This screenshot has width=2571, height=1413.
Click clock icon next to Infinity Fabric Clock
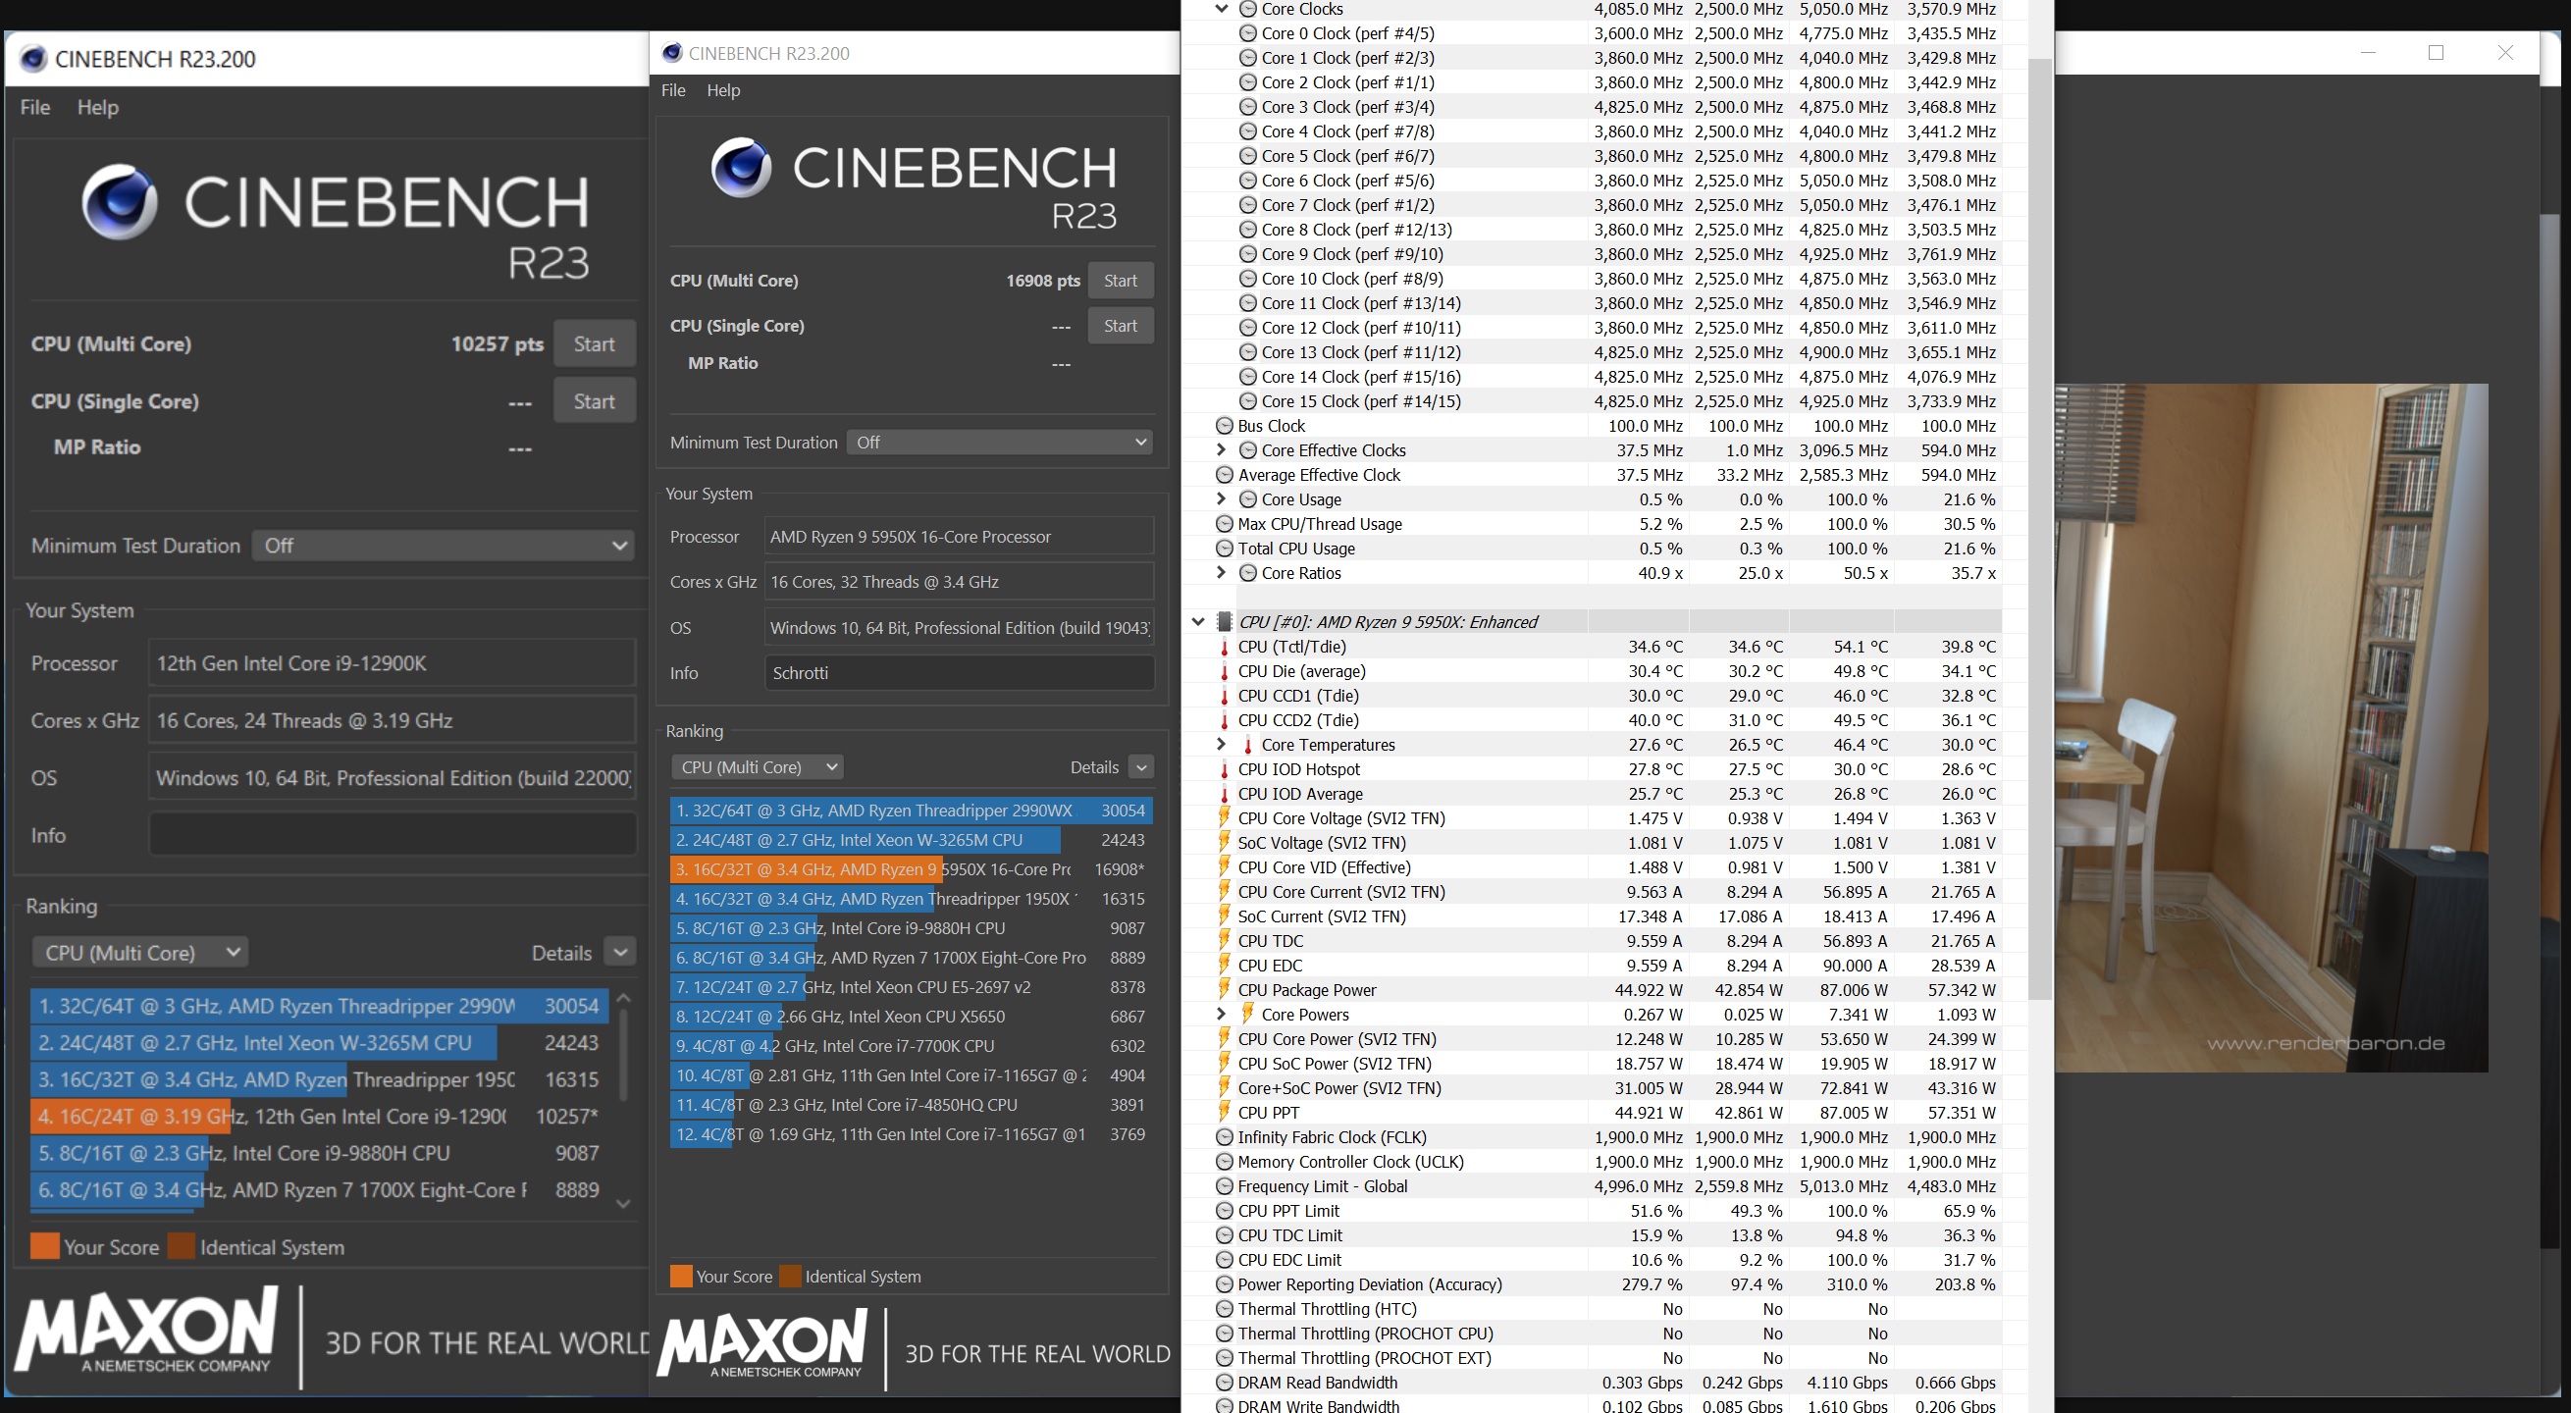click(x=1225, y=1136)
